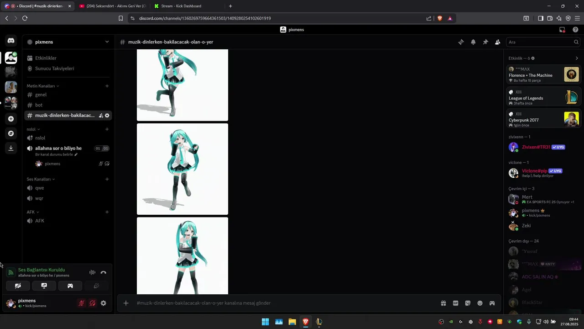Viewport: 584px width, 329px height.
Task: Open Explore Discoverable Servers compass icon
Action: tap(11, 133)
